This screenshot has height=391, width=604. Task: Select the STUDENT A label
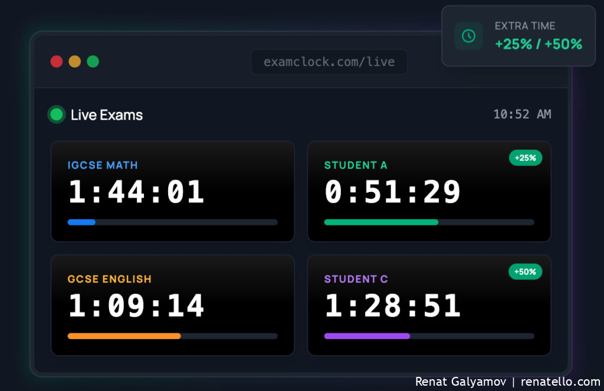click(x=356, y=165)
